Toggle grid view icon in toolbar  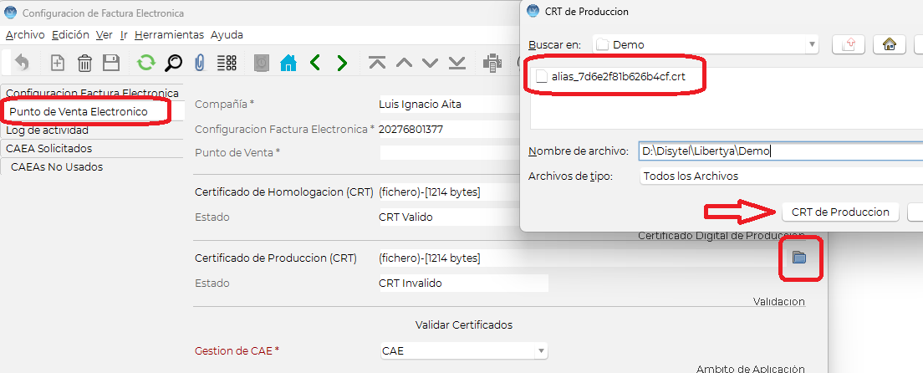(227, 63)
